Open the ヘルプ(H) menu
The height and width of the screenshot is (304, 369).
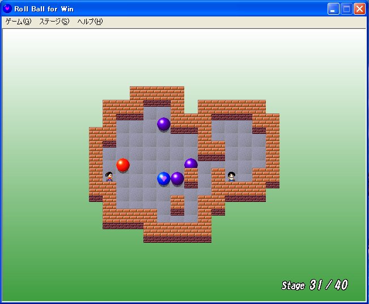point(90,22)
